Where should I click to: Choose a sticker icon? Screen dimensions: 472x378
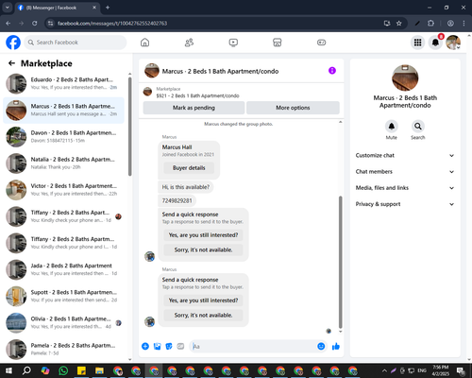coord(169,347)
